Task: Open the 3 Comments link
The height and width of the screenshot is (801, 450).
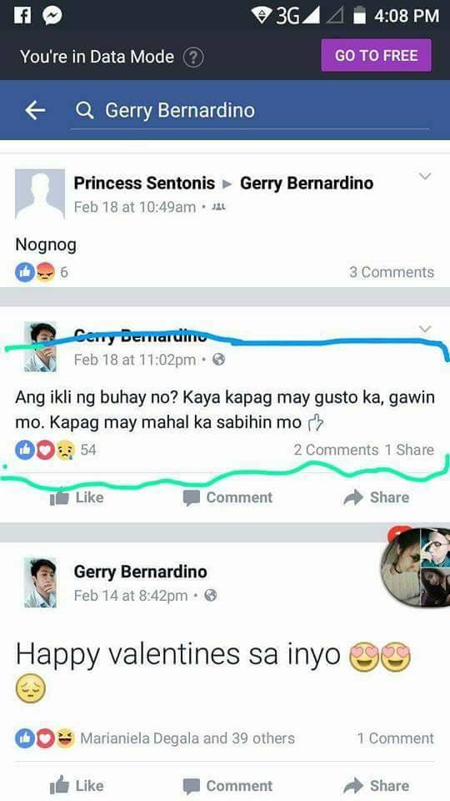Action: pyautogui.click(x=392, y=272)
